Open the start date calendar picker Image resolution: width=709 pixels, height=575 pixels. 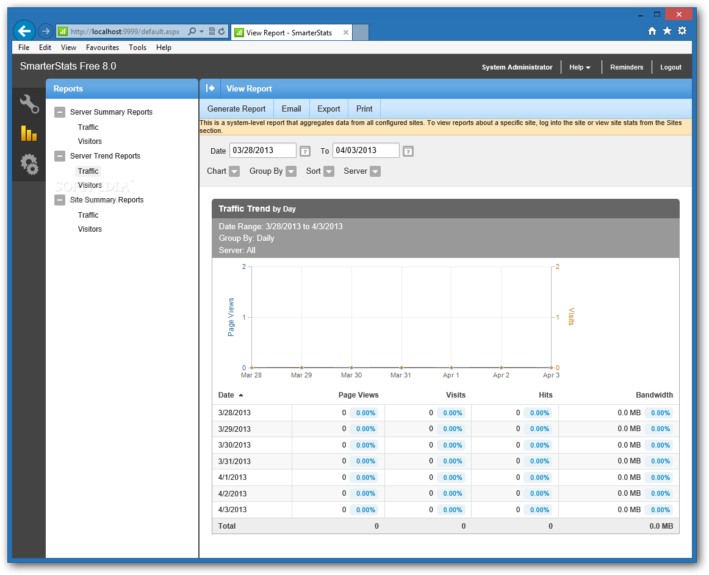pyautogui.click(x=305, y=151)
